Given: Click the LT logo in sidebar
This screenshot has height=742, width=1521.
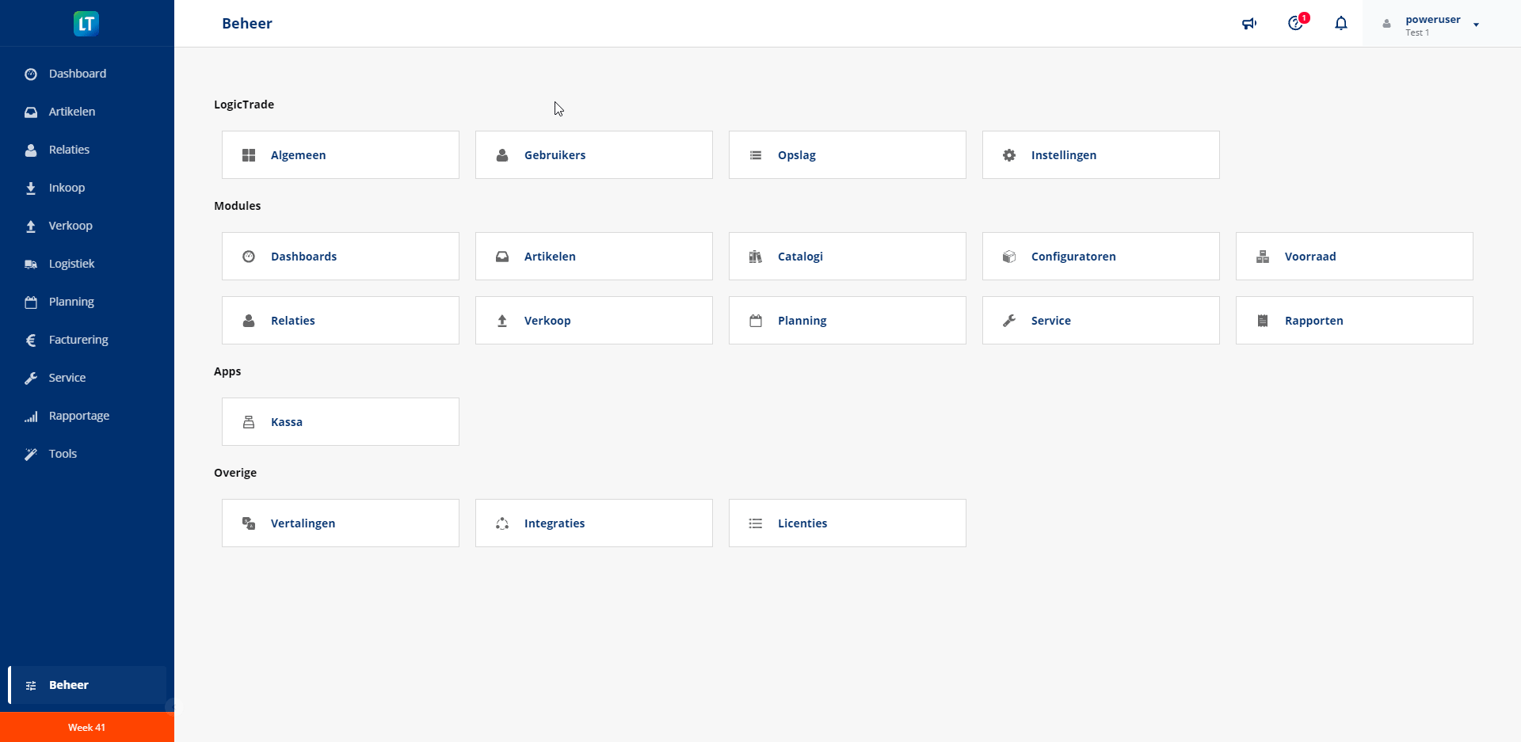Looking at the screenshot, I should (x=86, y=24).
